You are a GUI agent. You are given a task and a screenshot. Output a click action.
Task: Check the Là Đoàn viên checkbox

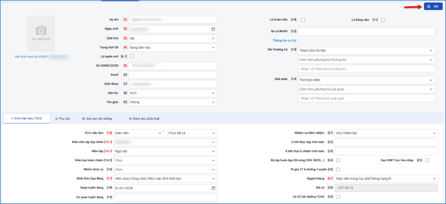[x=303, y=20]
